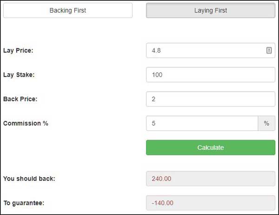279x215 pixels.
Task: Click the autofill icon in Lay Price field
Action: coord(269,51)
